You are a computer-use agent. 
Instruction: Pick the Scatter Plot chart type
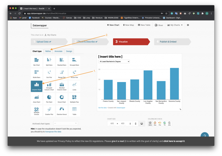point(49,111)
